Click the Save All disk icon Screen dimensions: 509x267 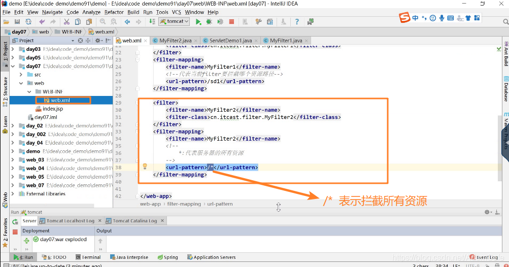tap(17, 22)
